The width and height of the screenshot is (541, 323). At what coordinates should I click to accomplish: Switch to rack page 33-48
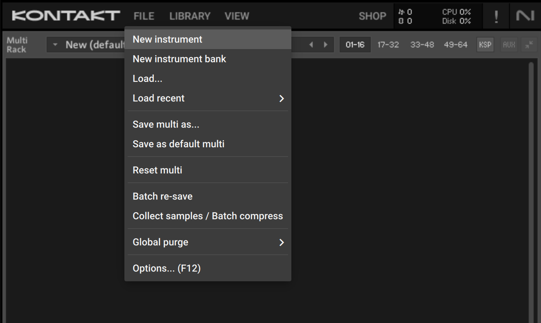pyautogui.click(x=422, y=45)
